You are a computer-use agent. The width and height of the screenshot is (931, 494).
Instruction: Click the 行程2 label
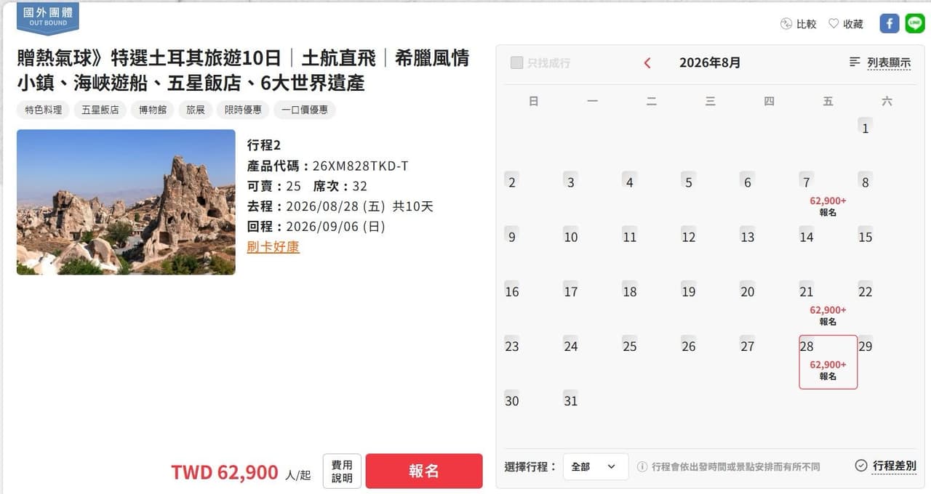pos(264,145)
